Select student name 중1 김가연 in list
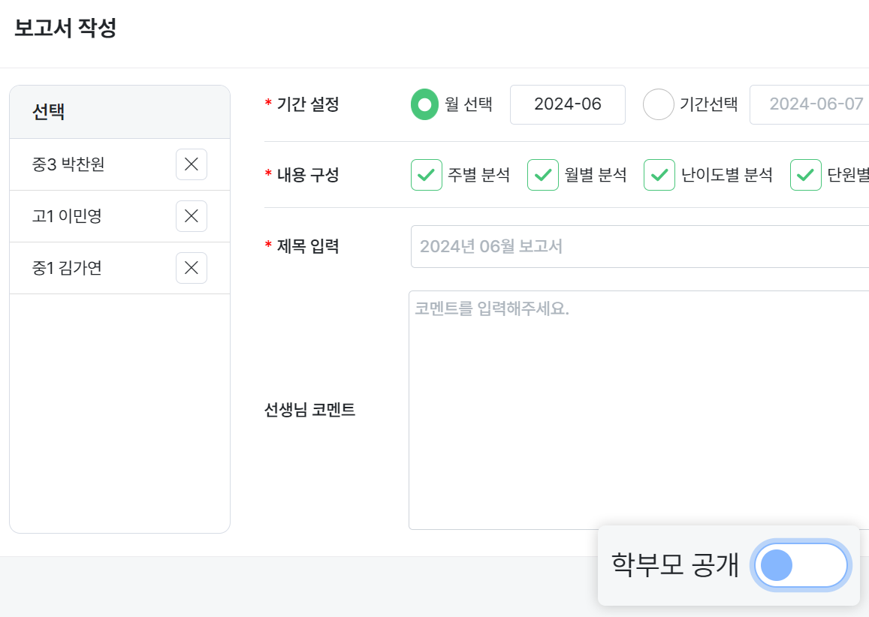869x617 pixels. click(67, 268)
